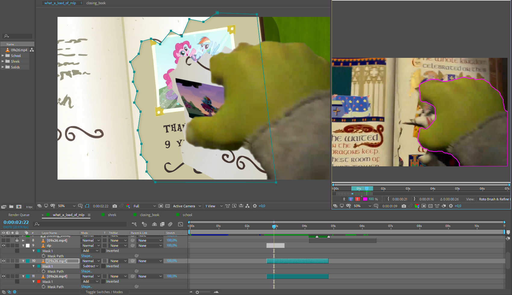This screenshot has width=512, height=295.
Task: Click the timeline current time 0:00:02:22
Action: [x=16, y=222]
